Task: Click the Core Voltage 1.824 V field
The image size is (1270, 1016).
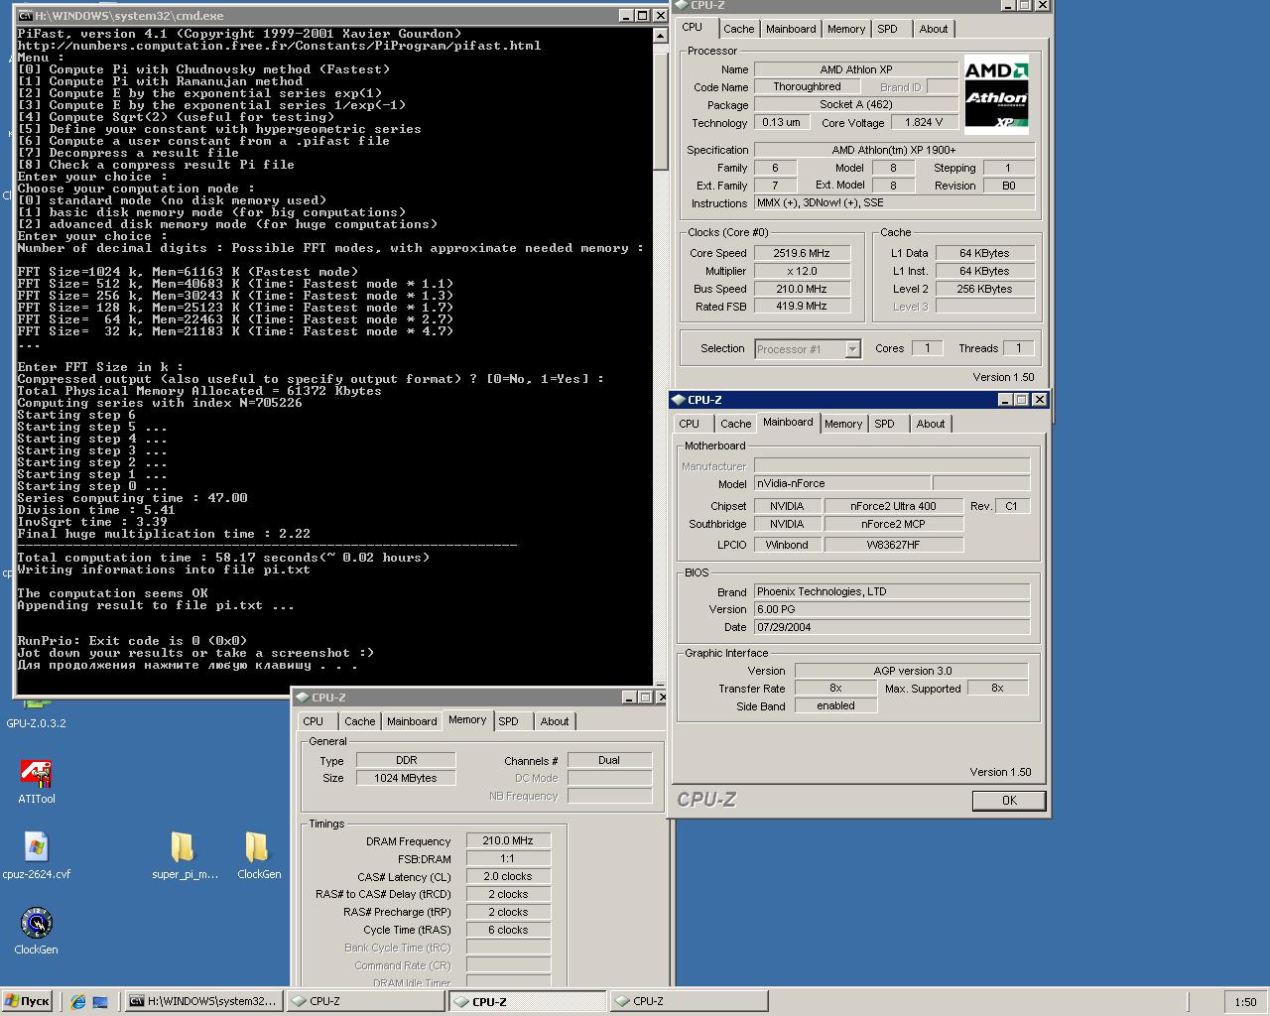Action: click(x=924, y=122)
